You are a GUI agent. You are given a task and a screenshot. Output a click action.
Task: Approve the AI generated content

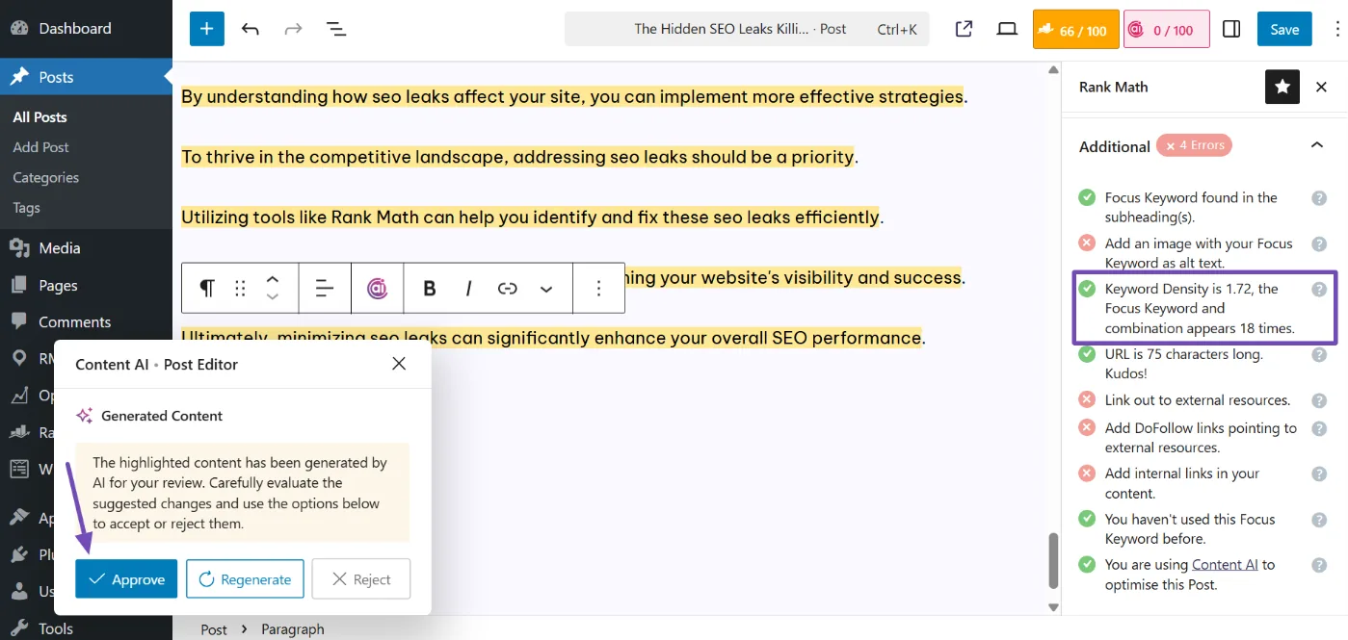[x=125, y=578]
